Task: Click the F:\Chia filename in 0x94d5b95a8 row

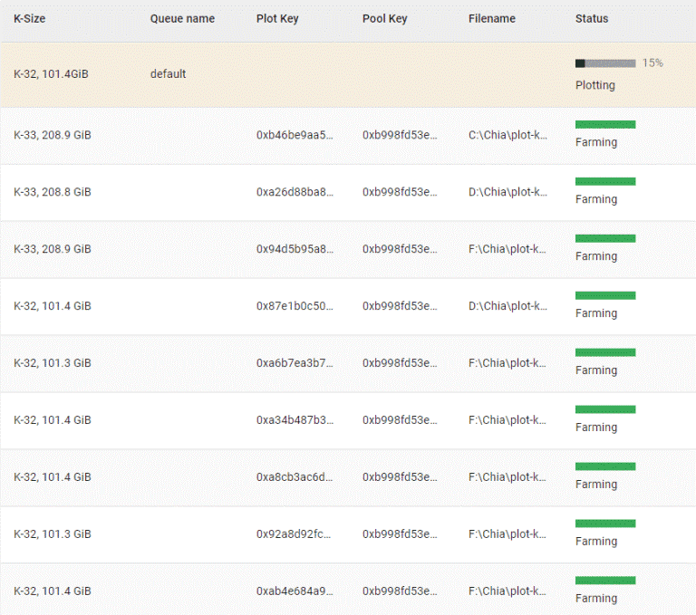Action: click(x=507, y=249)
